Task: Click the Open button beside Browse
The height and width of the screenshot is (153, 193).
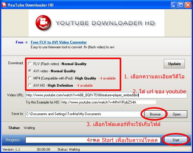Action: (177, 114)
